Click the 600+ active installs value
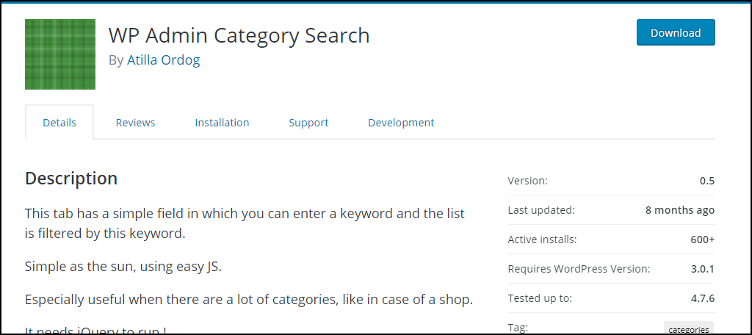 tap(703, 239)
